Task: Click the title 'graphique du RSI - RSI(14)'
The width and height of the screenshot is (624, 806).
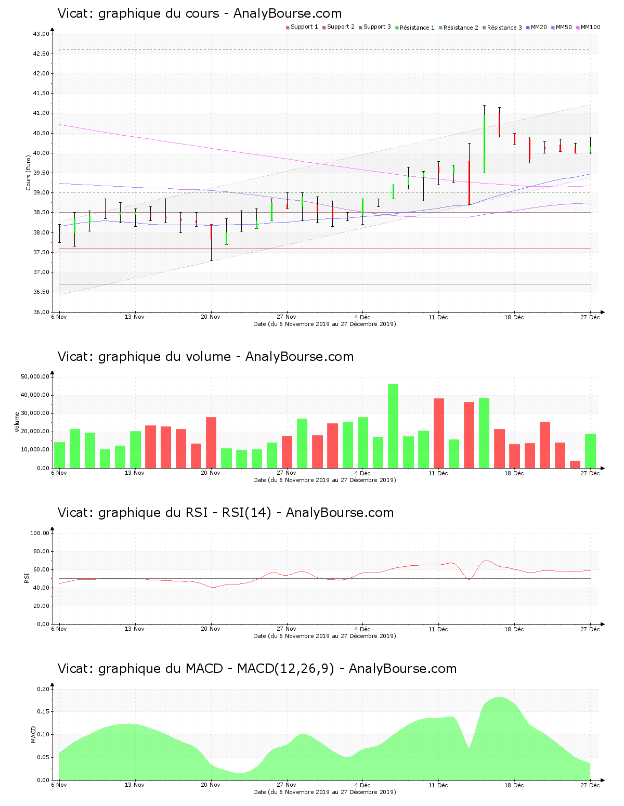Action: (x=185, y=513)
